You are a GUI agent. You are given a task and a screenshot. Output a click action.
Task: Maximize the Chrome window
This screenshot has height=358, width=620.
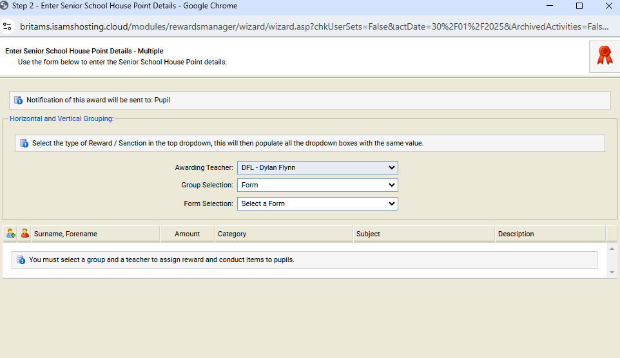pos(579,6)
